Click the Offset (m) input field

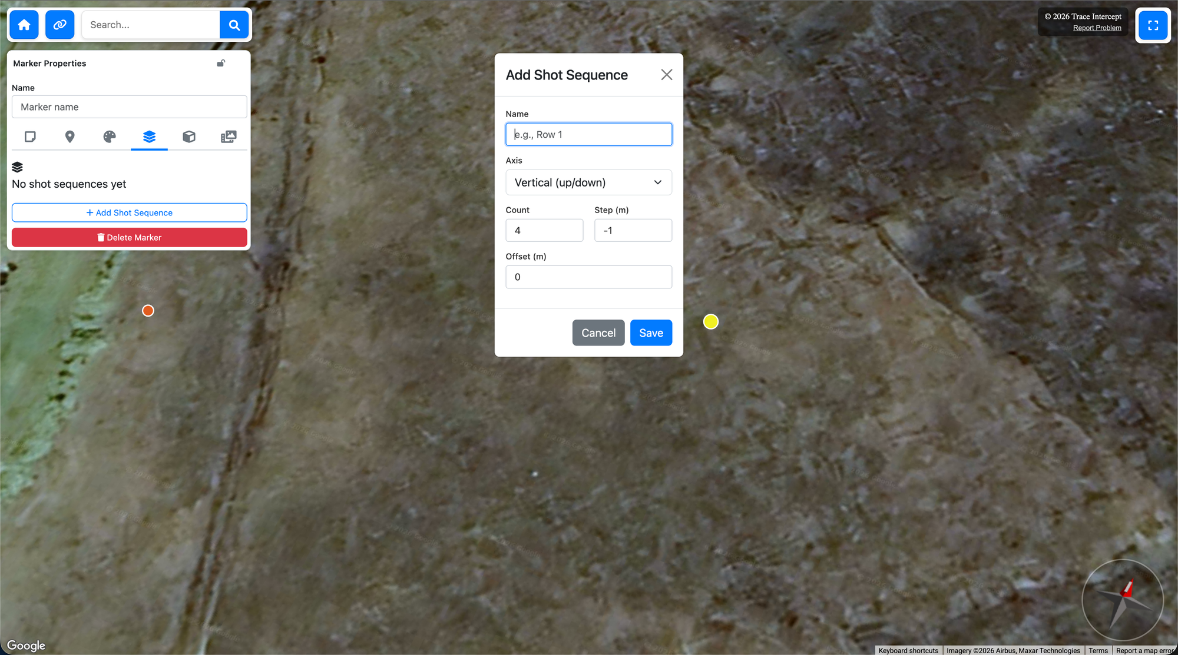pos(588,277)
